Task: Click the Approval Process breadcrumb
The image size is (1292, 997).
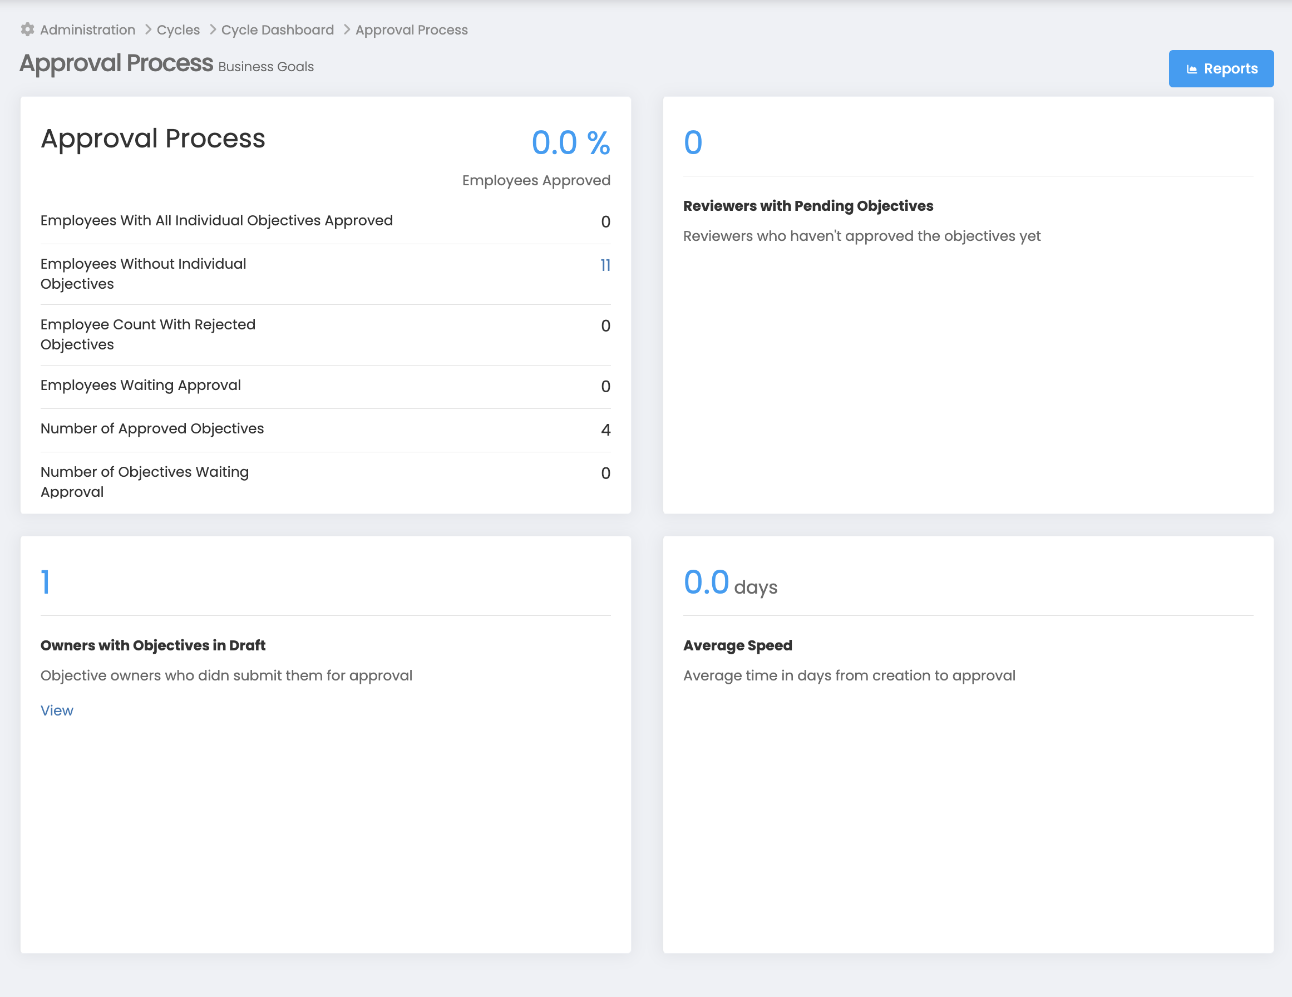Action: tap(411, 29)
